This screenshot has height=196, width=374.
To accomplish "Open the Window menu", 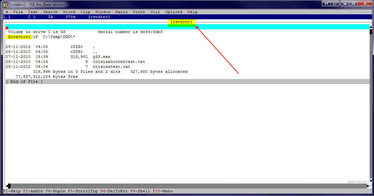I will coord(103,12).
